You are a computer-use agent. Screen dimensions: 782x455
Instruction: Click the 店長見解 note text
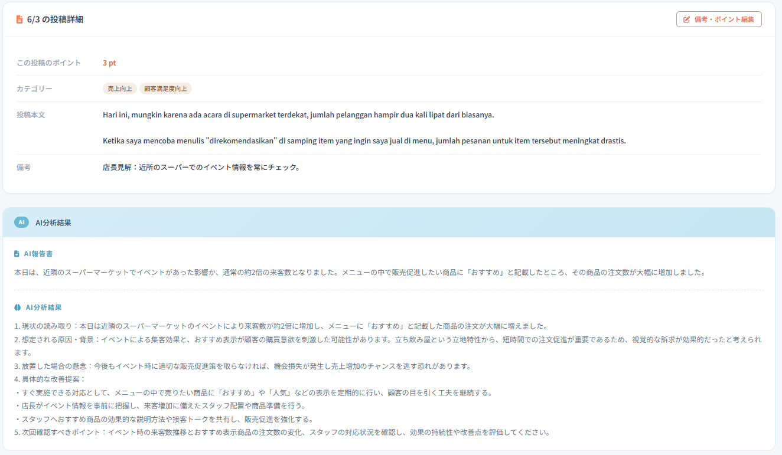(201, 167)
